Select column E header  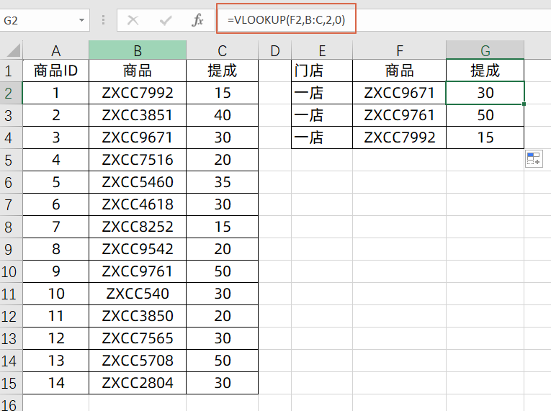click(x=322, y=50)
